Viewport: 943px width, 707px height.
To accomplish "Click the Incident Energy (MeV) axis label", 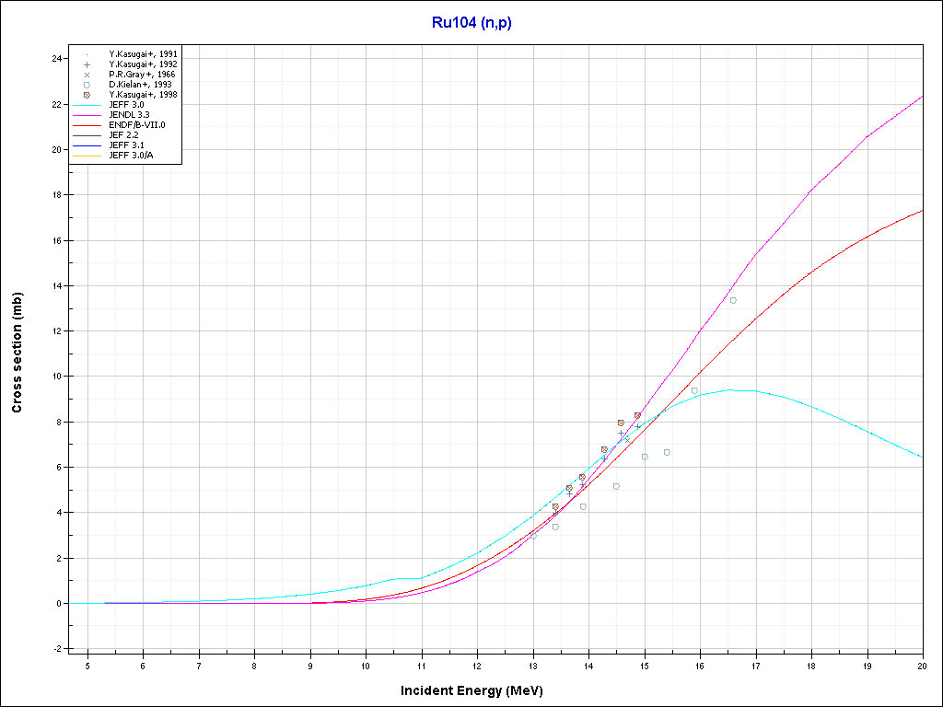I will (x=471, y=690).
